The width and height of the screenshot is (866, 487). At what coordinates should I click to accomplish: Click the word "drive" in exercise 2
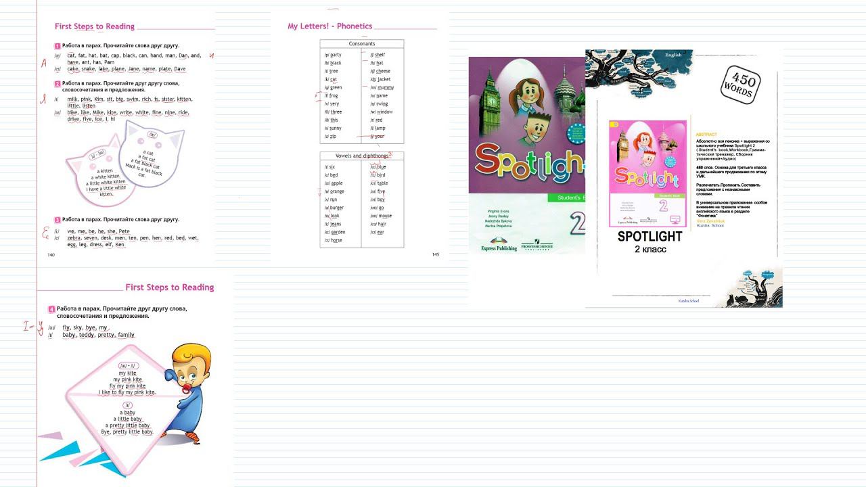pos(74,119)
